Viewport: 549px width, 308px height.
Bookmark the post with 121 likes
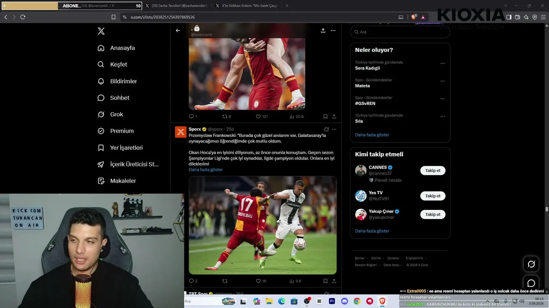click(x=326, y=116)
